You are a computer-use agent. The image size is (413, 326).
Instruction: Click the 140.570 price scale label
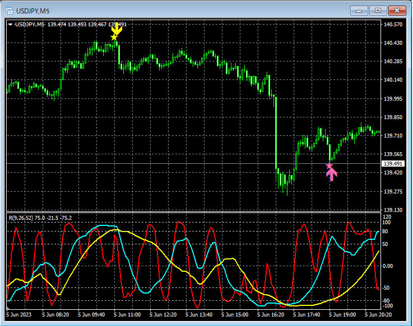393,25
